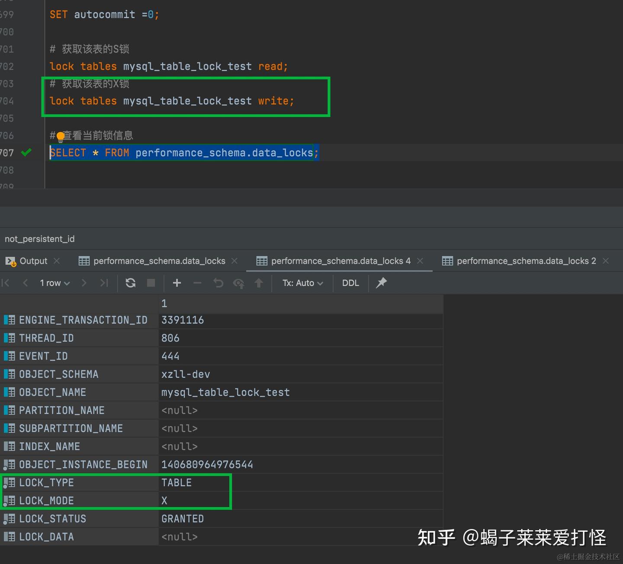Click the DDL button
Screen dimensions: 623x564
(x=350, y=283)
